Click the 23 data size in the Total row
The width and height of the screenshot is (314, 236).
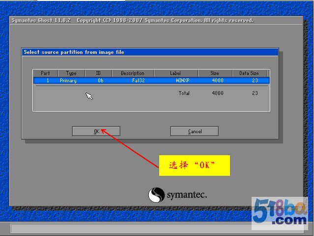(x=255, y=93)
